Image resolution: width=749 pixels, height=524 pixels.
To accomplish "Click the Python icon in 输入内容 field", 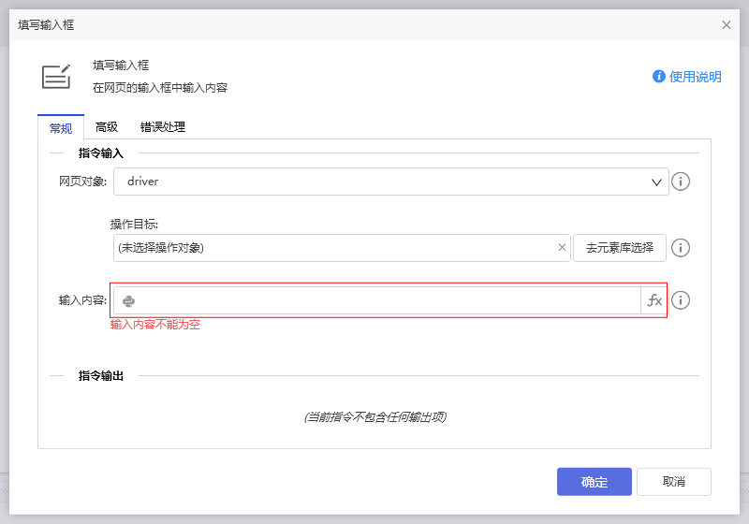I will (129, 300).
